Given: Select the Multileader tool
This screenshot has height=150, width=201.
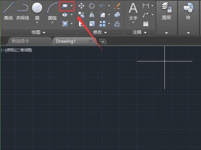Looking at the screenshot, I should pos(146,15).
